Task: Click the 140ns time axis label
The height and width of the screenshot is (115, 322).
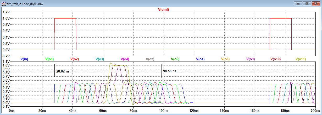Action: (224, 111)
